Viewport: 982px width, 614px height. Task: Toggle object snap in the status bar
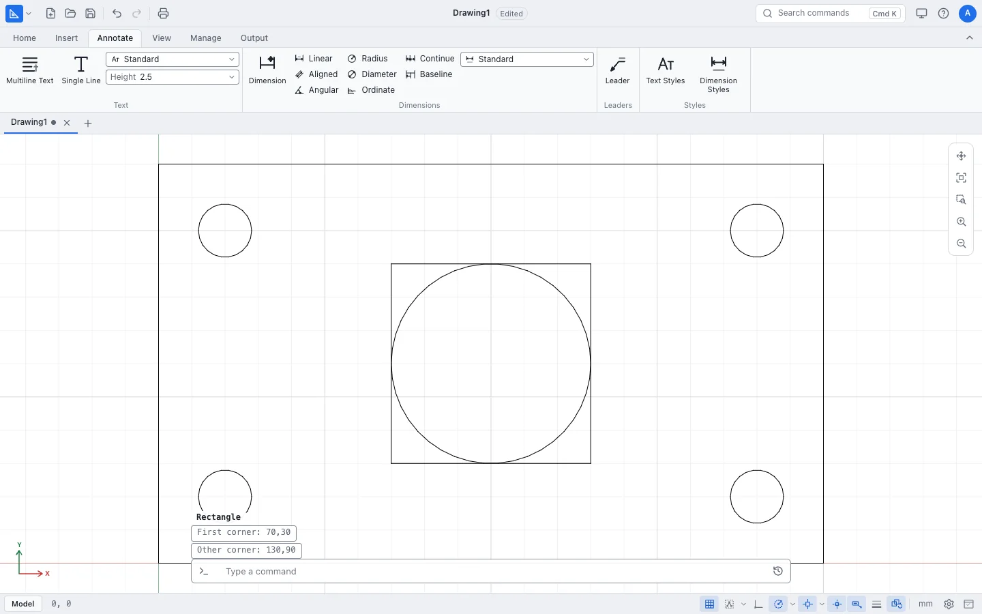[807, 604]
